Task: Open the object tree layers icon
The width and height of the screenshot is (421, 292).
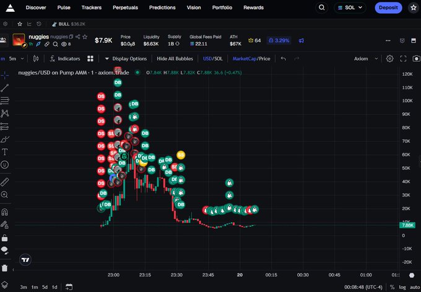Action: pyautogui.click(x=4, y=285)
